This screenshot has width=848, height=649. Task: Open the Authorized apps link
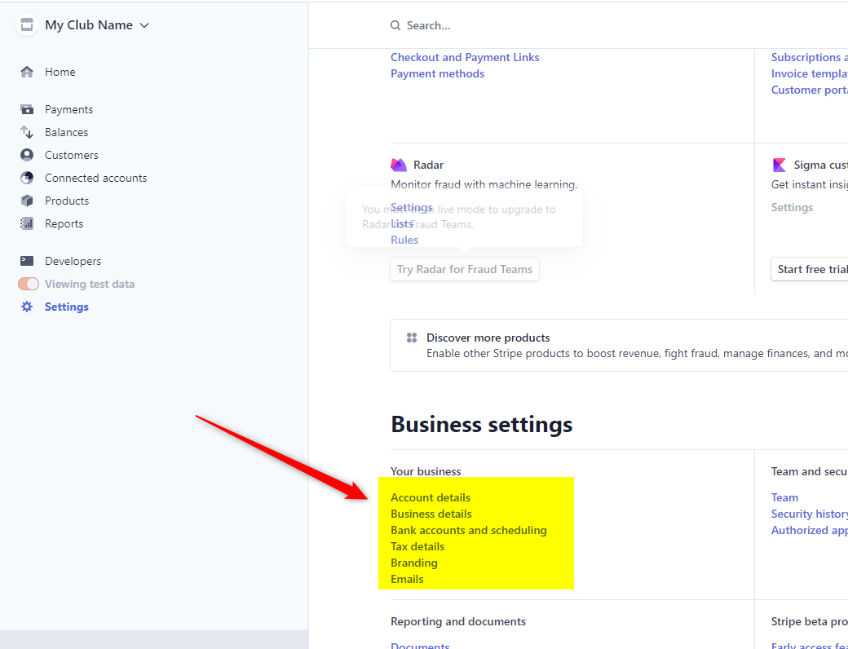tap(810, 530)
